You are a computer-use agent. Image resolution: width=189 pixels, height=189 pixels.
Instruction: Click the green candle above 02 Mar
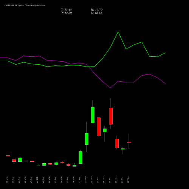(87, 139)
